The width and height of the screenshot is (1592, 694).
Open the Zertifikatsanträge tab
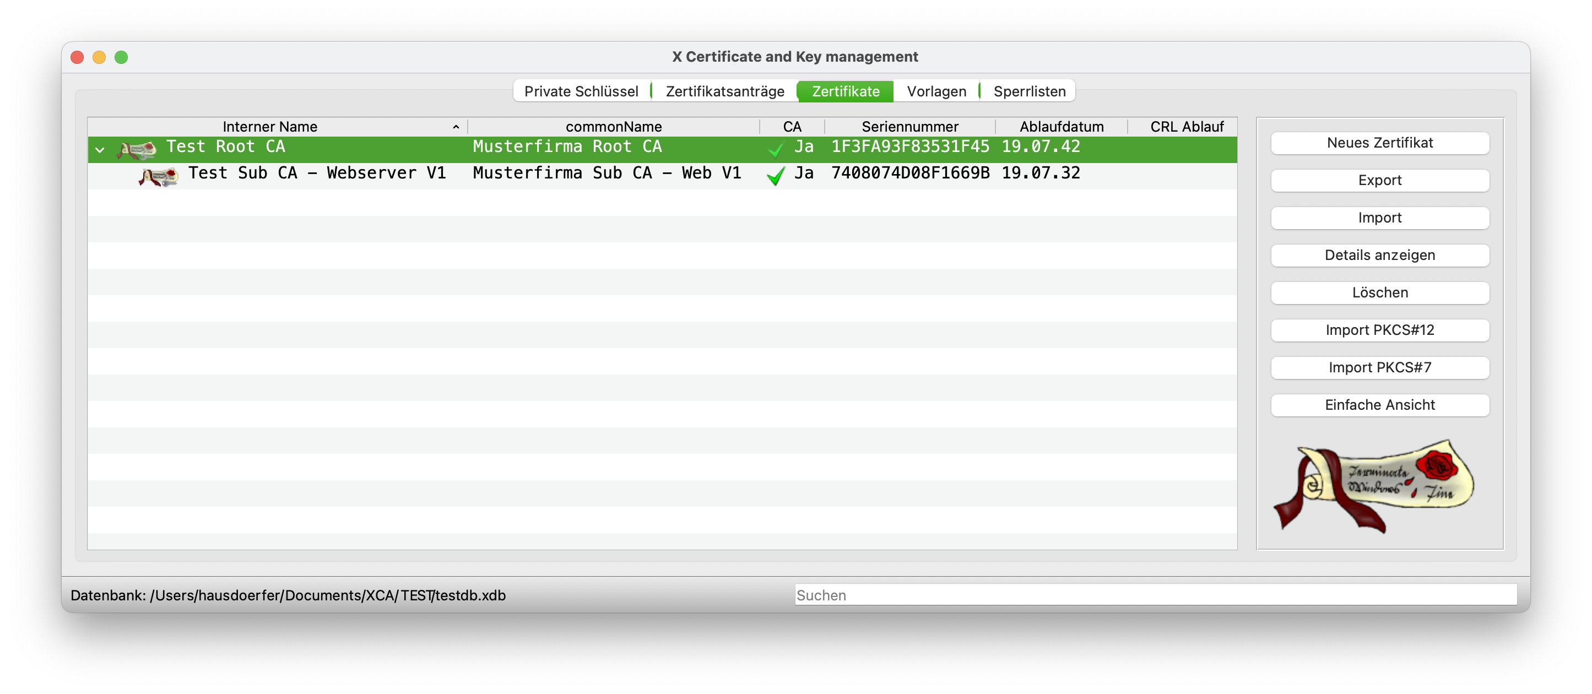click(724, 91)
